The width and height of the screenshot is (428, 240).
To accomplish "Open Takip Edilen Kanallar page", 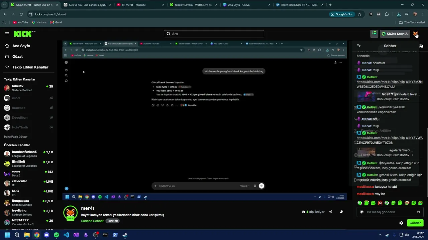I will point(27,67).
